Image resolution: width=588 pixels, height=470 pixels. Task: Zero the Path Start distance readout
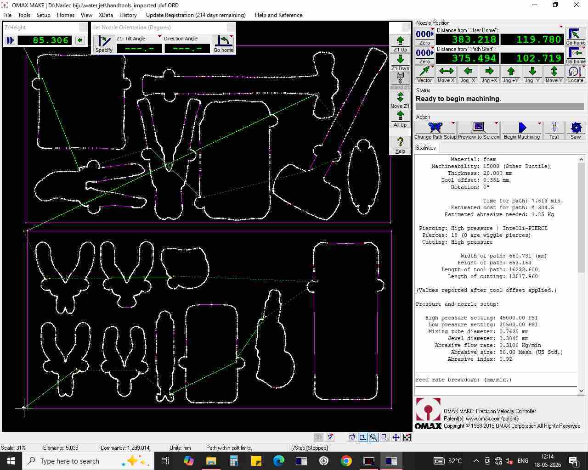(424, 56)
